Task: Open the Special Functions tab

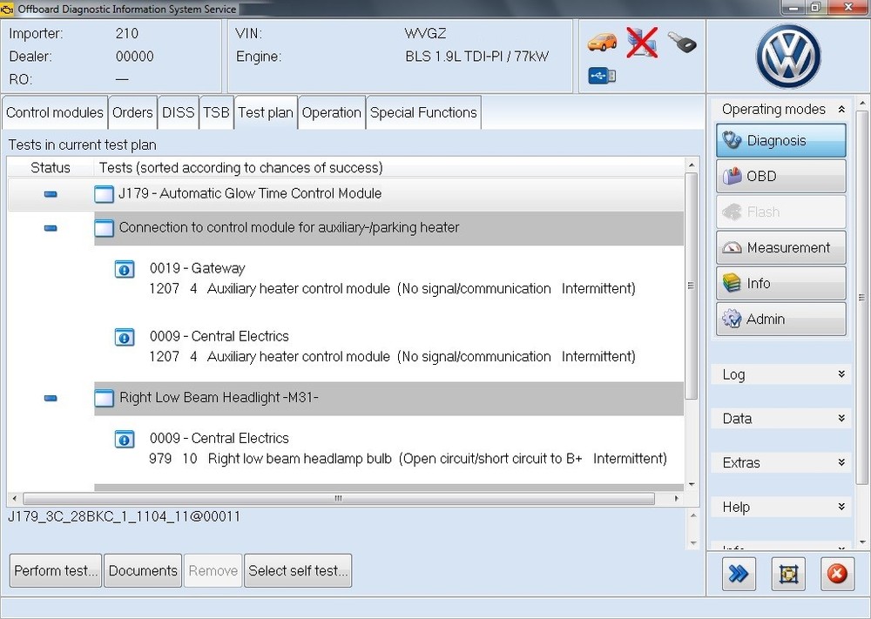Action: (x=423, y=112)
